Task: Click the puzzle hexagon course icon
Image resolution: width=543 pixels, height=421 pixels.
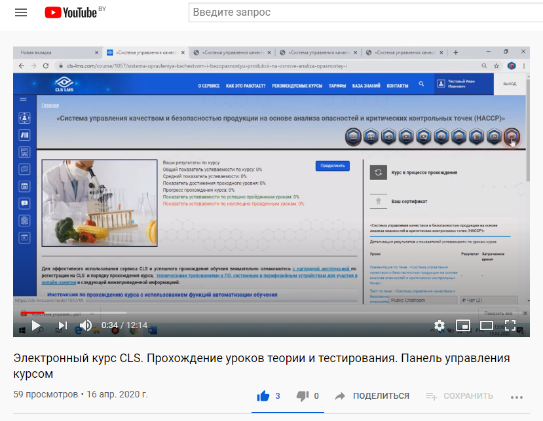Action: (371, 137)
